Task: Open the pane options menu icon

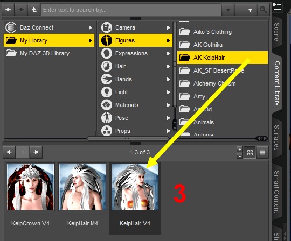Action: [x=277, y=6]
